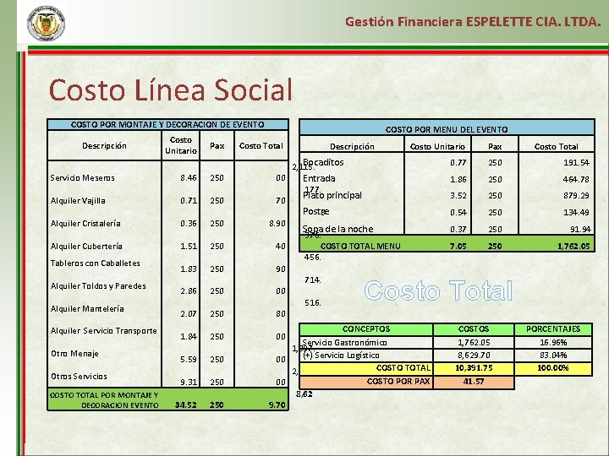Click percentage 16.96% for Servicio Gastronómico
This screenshot has width=609, height=456.
point(553,343)
